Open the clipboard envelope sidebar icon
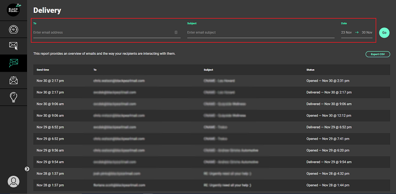The height and width of the screenshot is (194, 396). (x=13, y=80)
